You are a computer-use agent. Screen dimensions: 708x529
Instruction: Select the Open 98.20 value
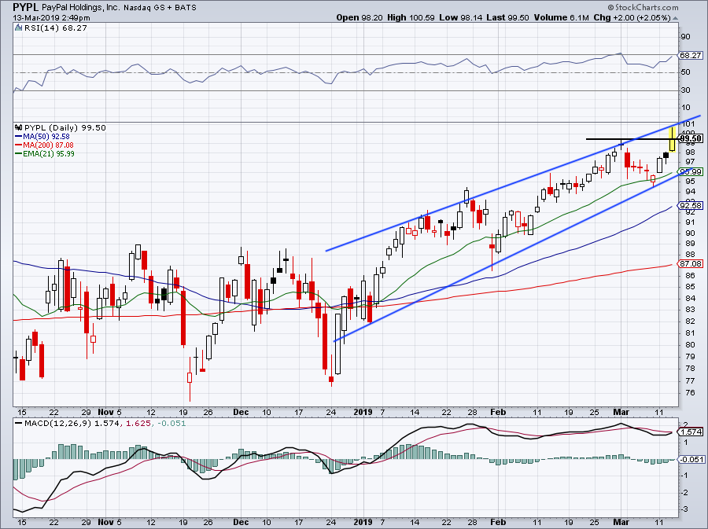[x=360, y=17]
